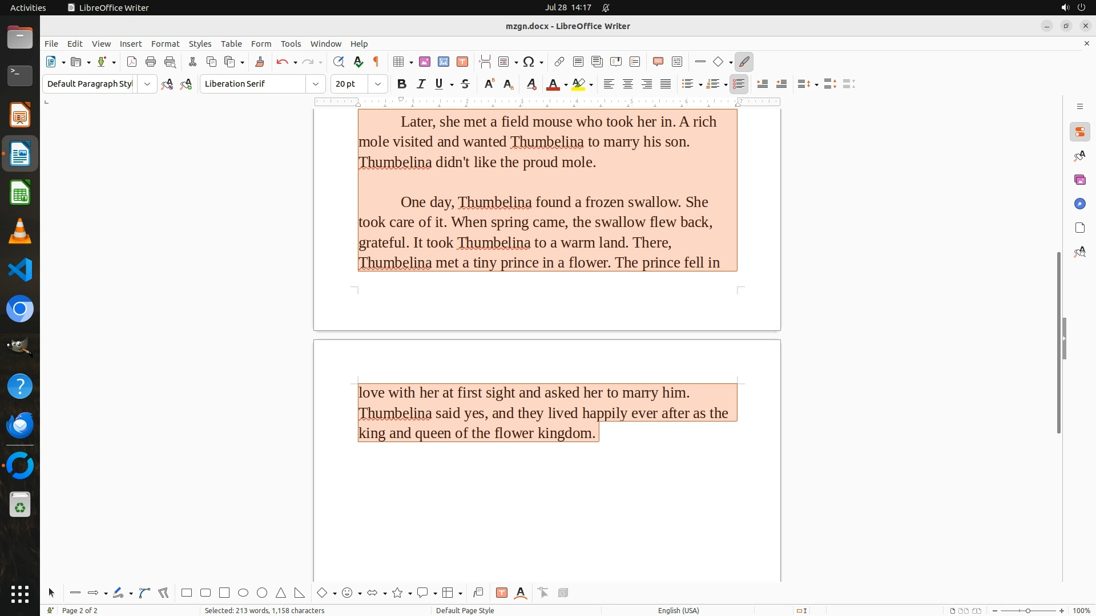This screenshot has width=1096, height=616.
Task: Click the Clone Formatting paintbrush icon
Action: click(x=260, y=62)
